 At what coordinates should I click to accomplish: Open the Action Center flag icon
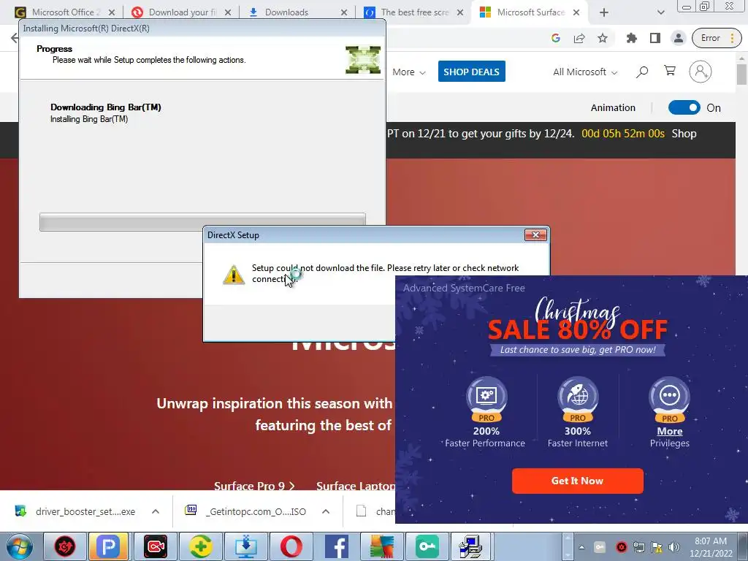coord(657,547)
